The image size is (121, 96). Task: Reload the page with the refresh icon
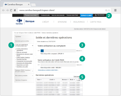(x=11, y=10)
